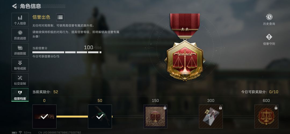Go back using the arrow beside 角色信息
290x134 pixels.
(x=14, y=6)
